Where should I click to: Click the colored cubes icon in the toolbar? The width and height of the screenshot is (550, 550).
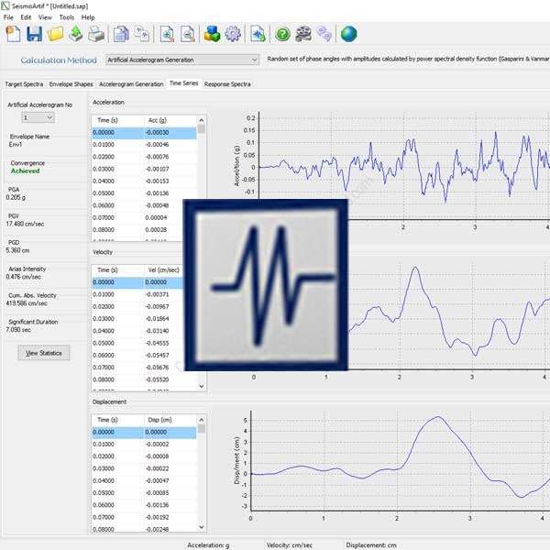pos(212,34)
